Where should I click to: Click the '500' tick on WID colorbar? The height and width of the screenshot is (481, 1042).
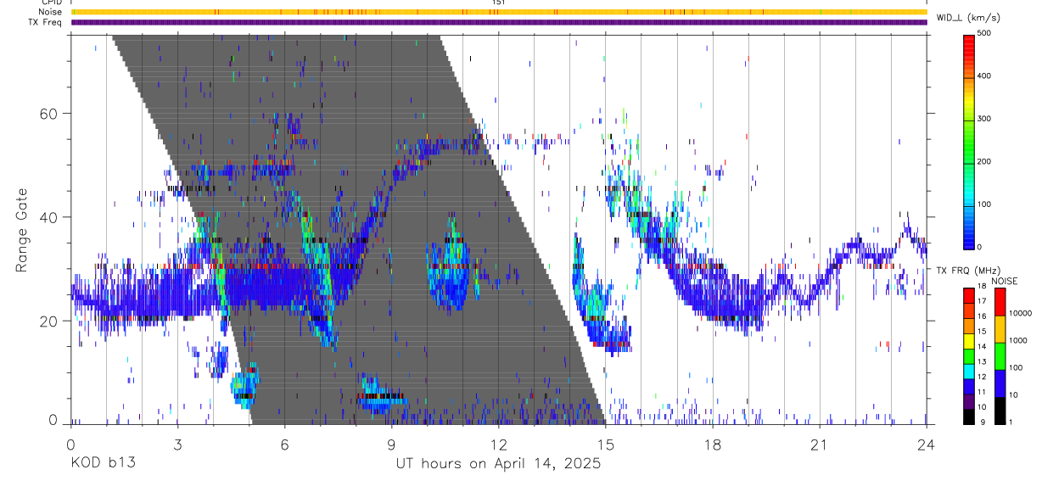point(984,34)
